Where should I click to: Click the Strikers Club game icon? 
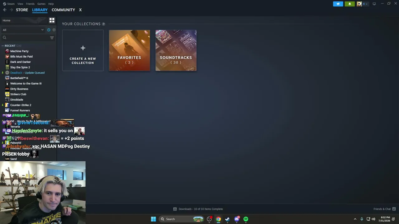[7, 94]
